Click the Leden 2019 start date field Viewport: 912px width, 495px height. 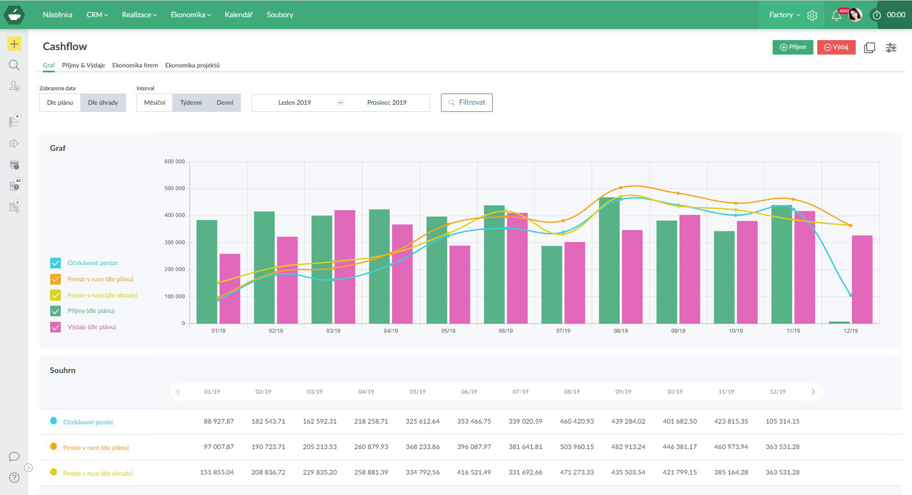pos(294,102)
